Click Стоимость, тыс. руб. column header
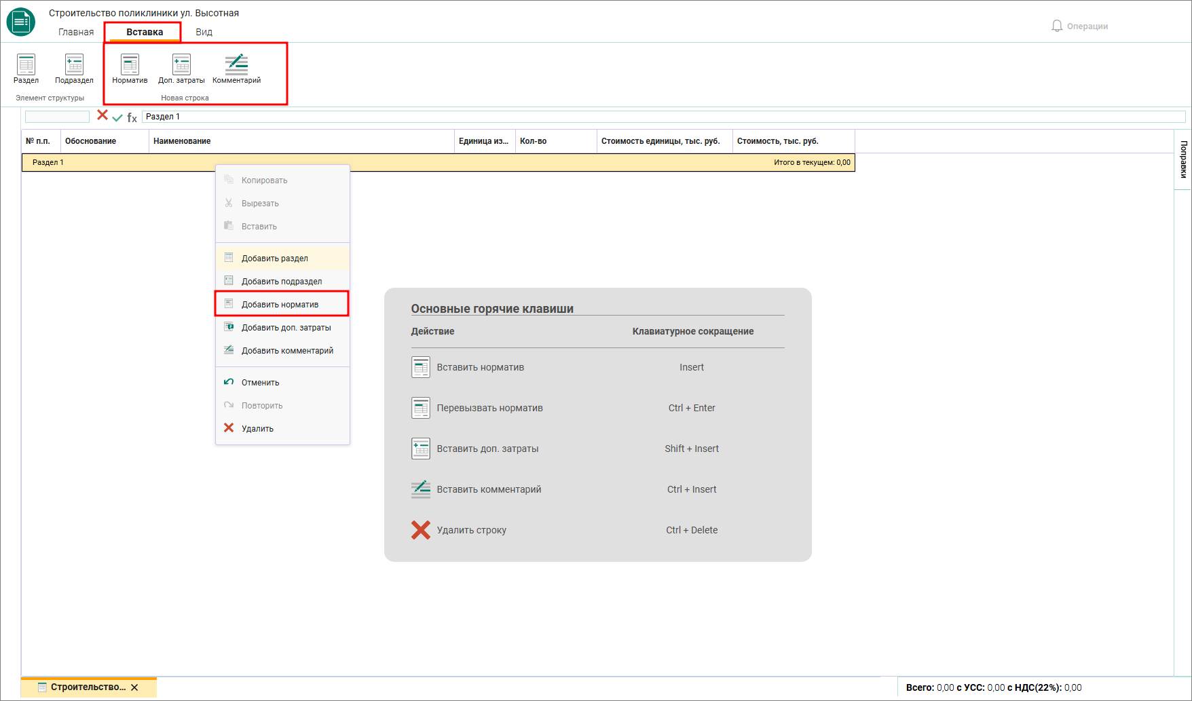1192x701 pixels. 794,141
